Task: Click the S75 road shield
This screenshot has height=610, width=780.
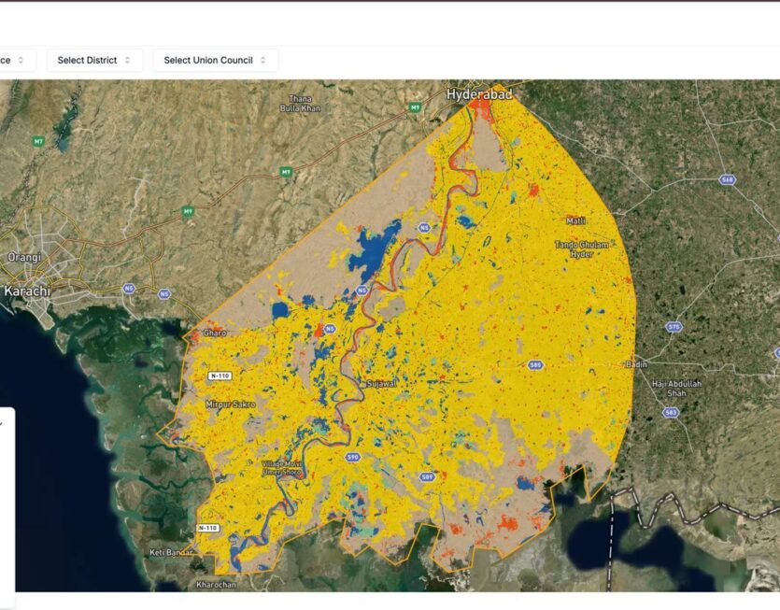Action: 674,326
